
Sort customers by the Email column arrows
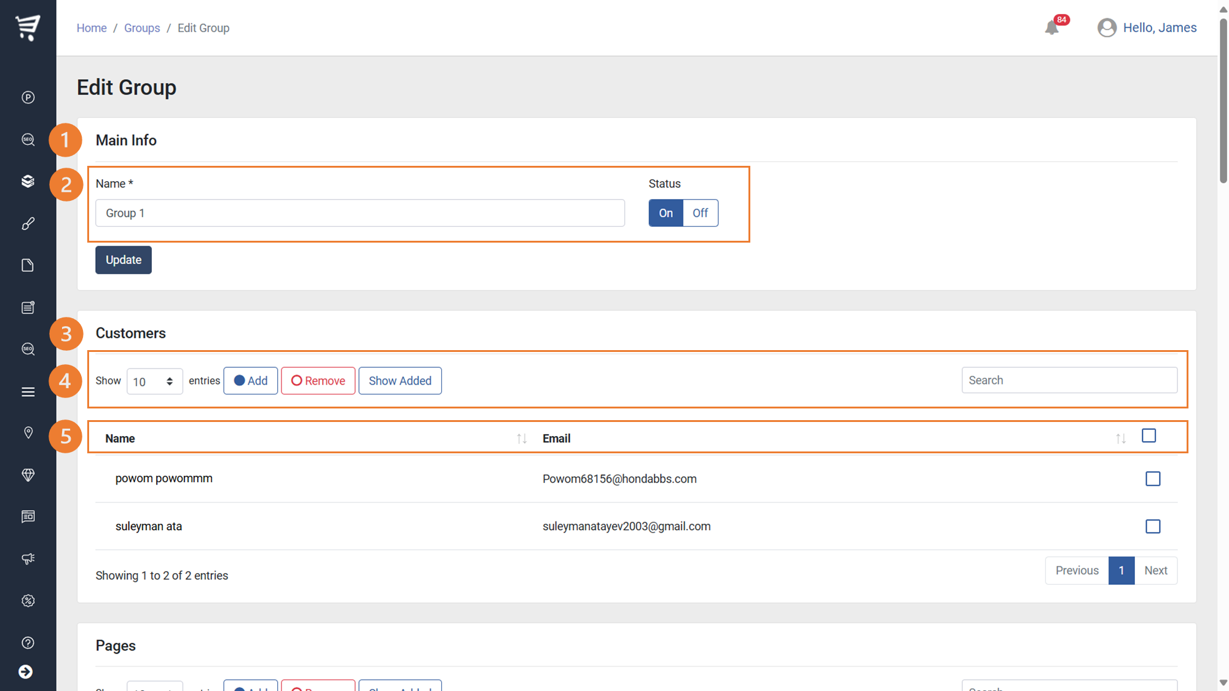[1121, 439]
